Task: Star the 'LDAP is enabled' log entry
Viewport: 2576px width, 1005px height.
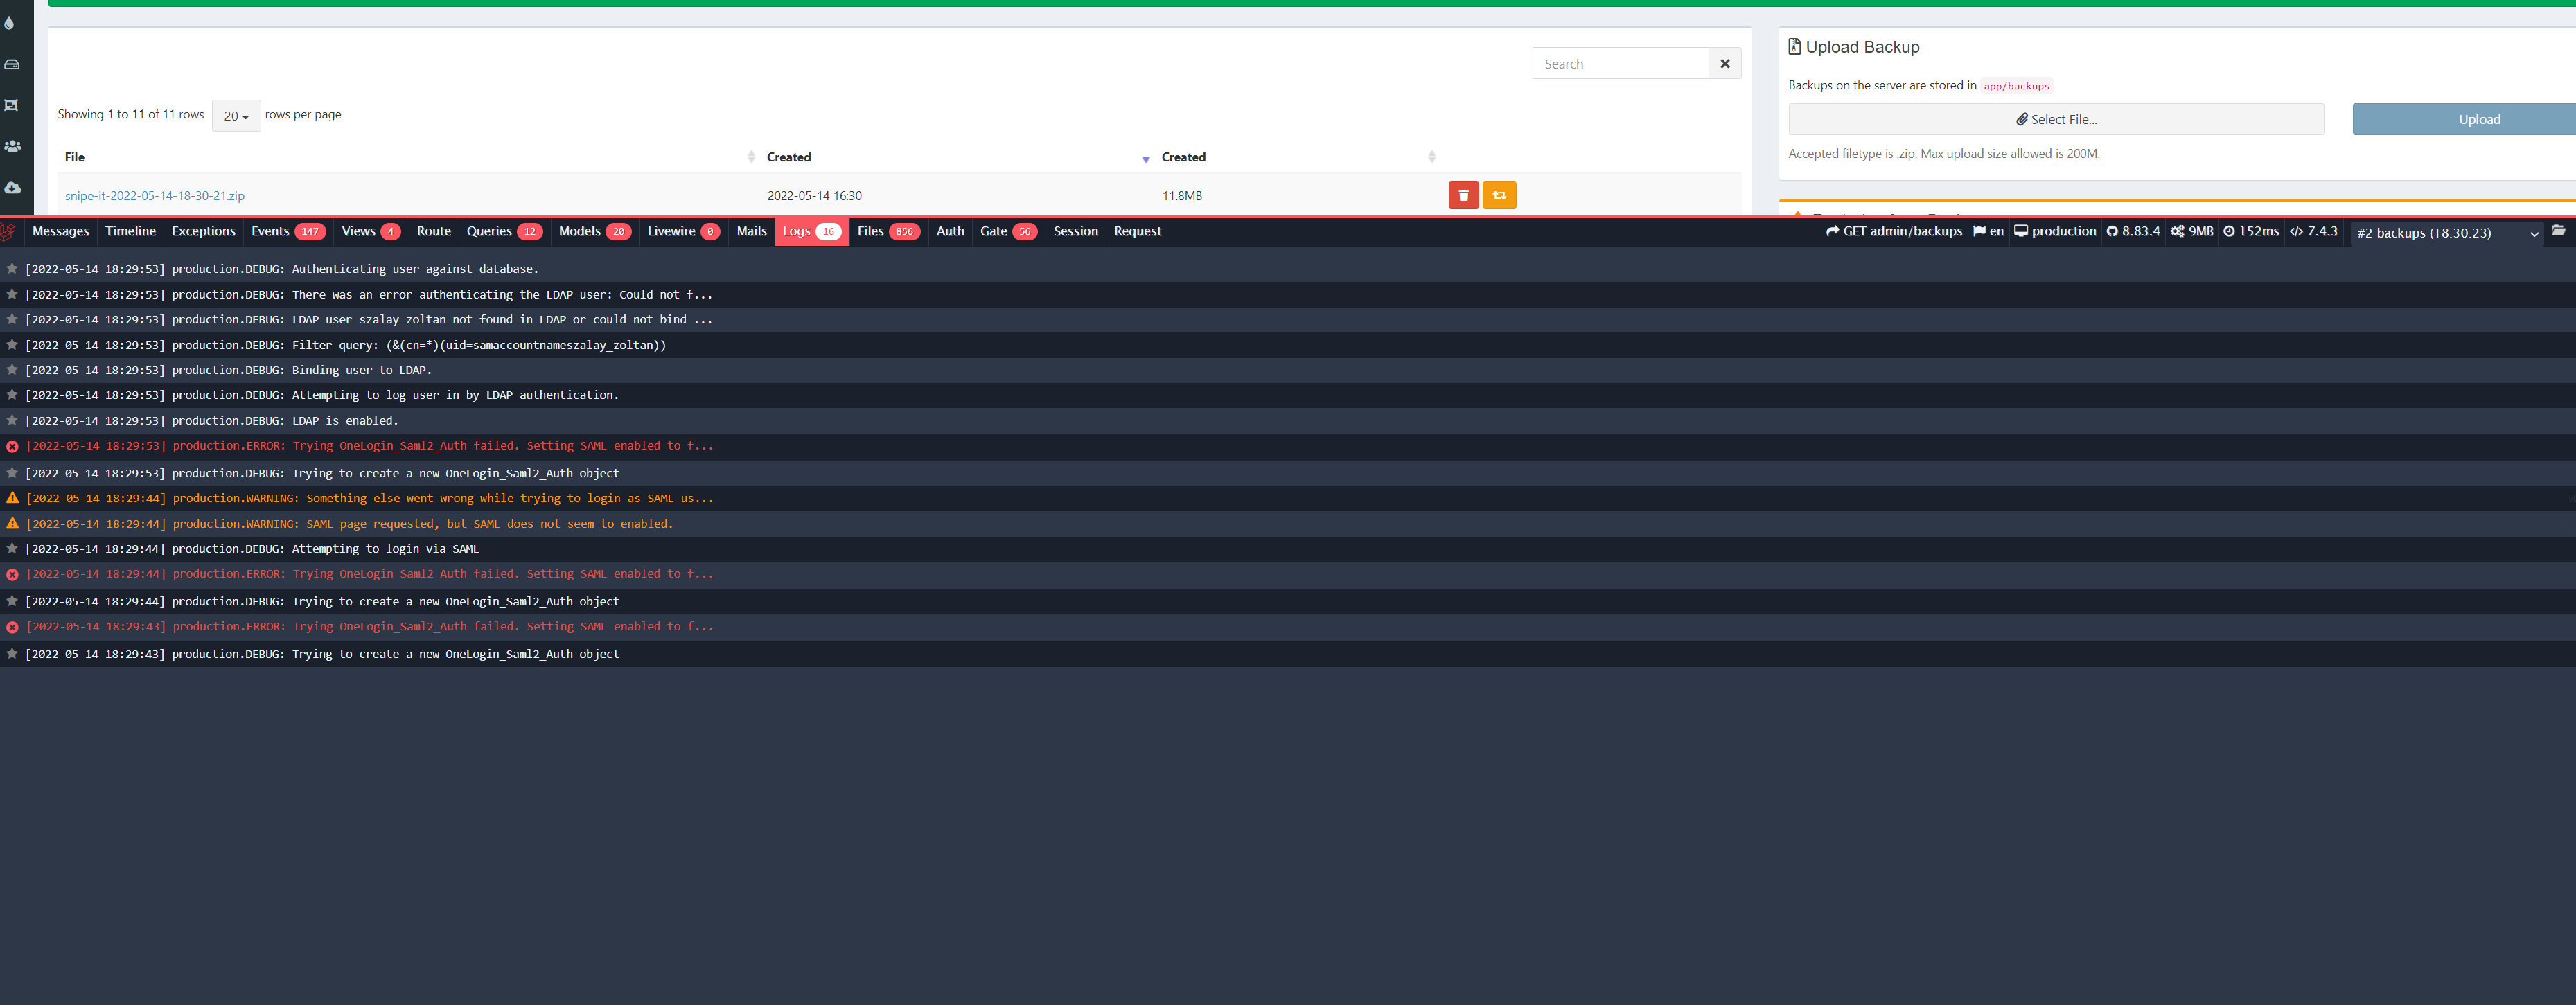Action: tap(12, 420)
